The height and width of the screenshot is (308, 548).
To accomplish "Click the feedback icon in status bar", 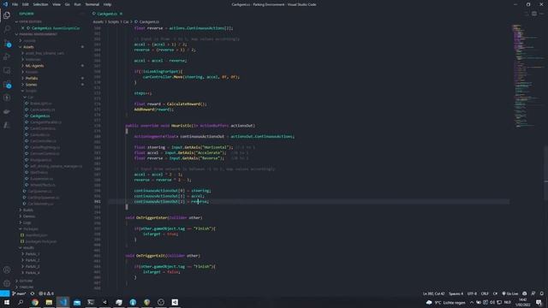I will 533,293.
